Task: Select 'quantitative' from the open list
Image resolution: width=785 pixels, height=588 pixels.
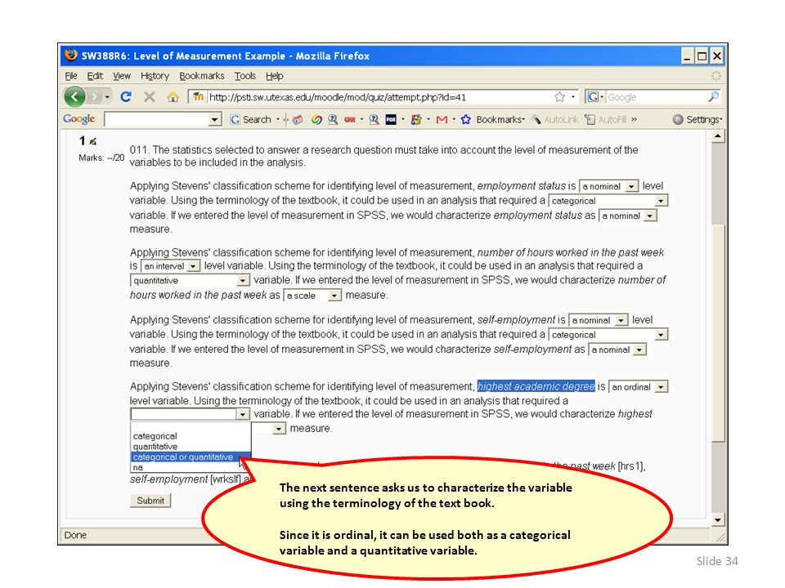Action: tap(191, 447)
